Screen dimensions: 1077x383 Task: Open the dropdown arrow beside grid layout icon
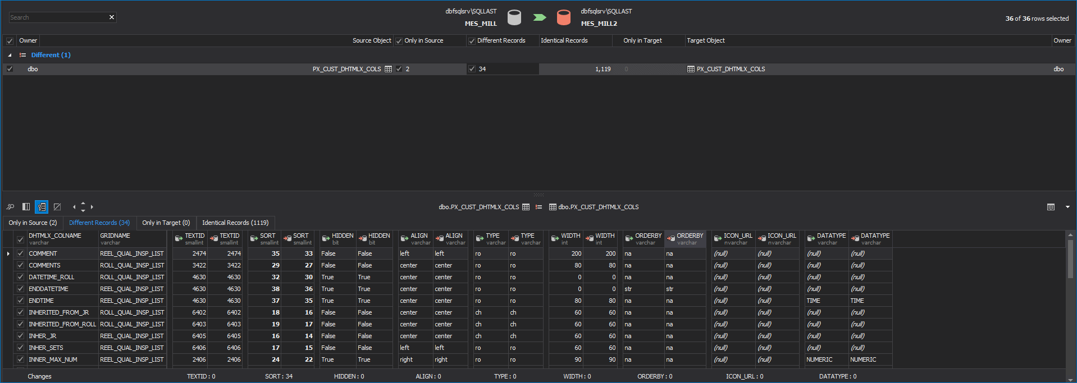(1067, 207)
